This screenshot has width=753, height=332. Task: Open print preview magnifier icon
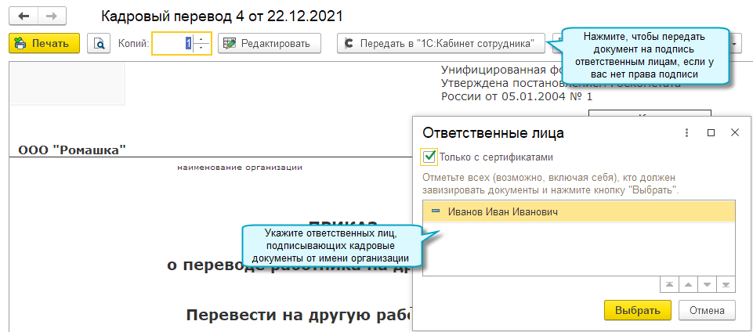tap(99, 43)
